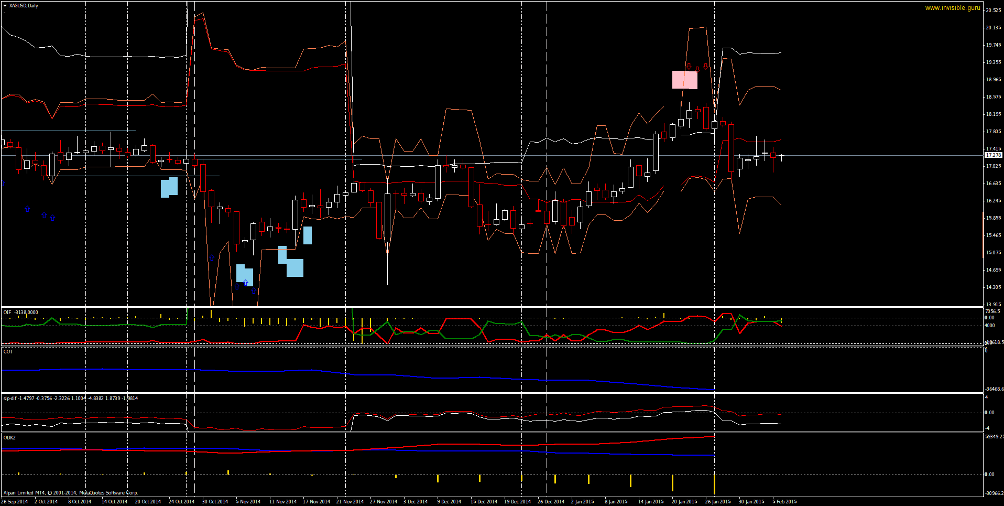Click the 26 Jan 2015 date label
1004x506 pixels.
(x=718, y=502)
